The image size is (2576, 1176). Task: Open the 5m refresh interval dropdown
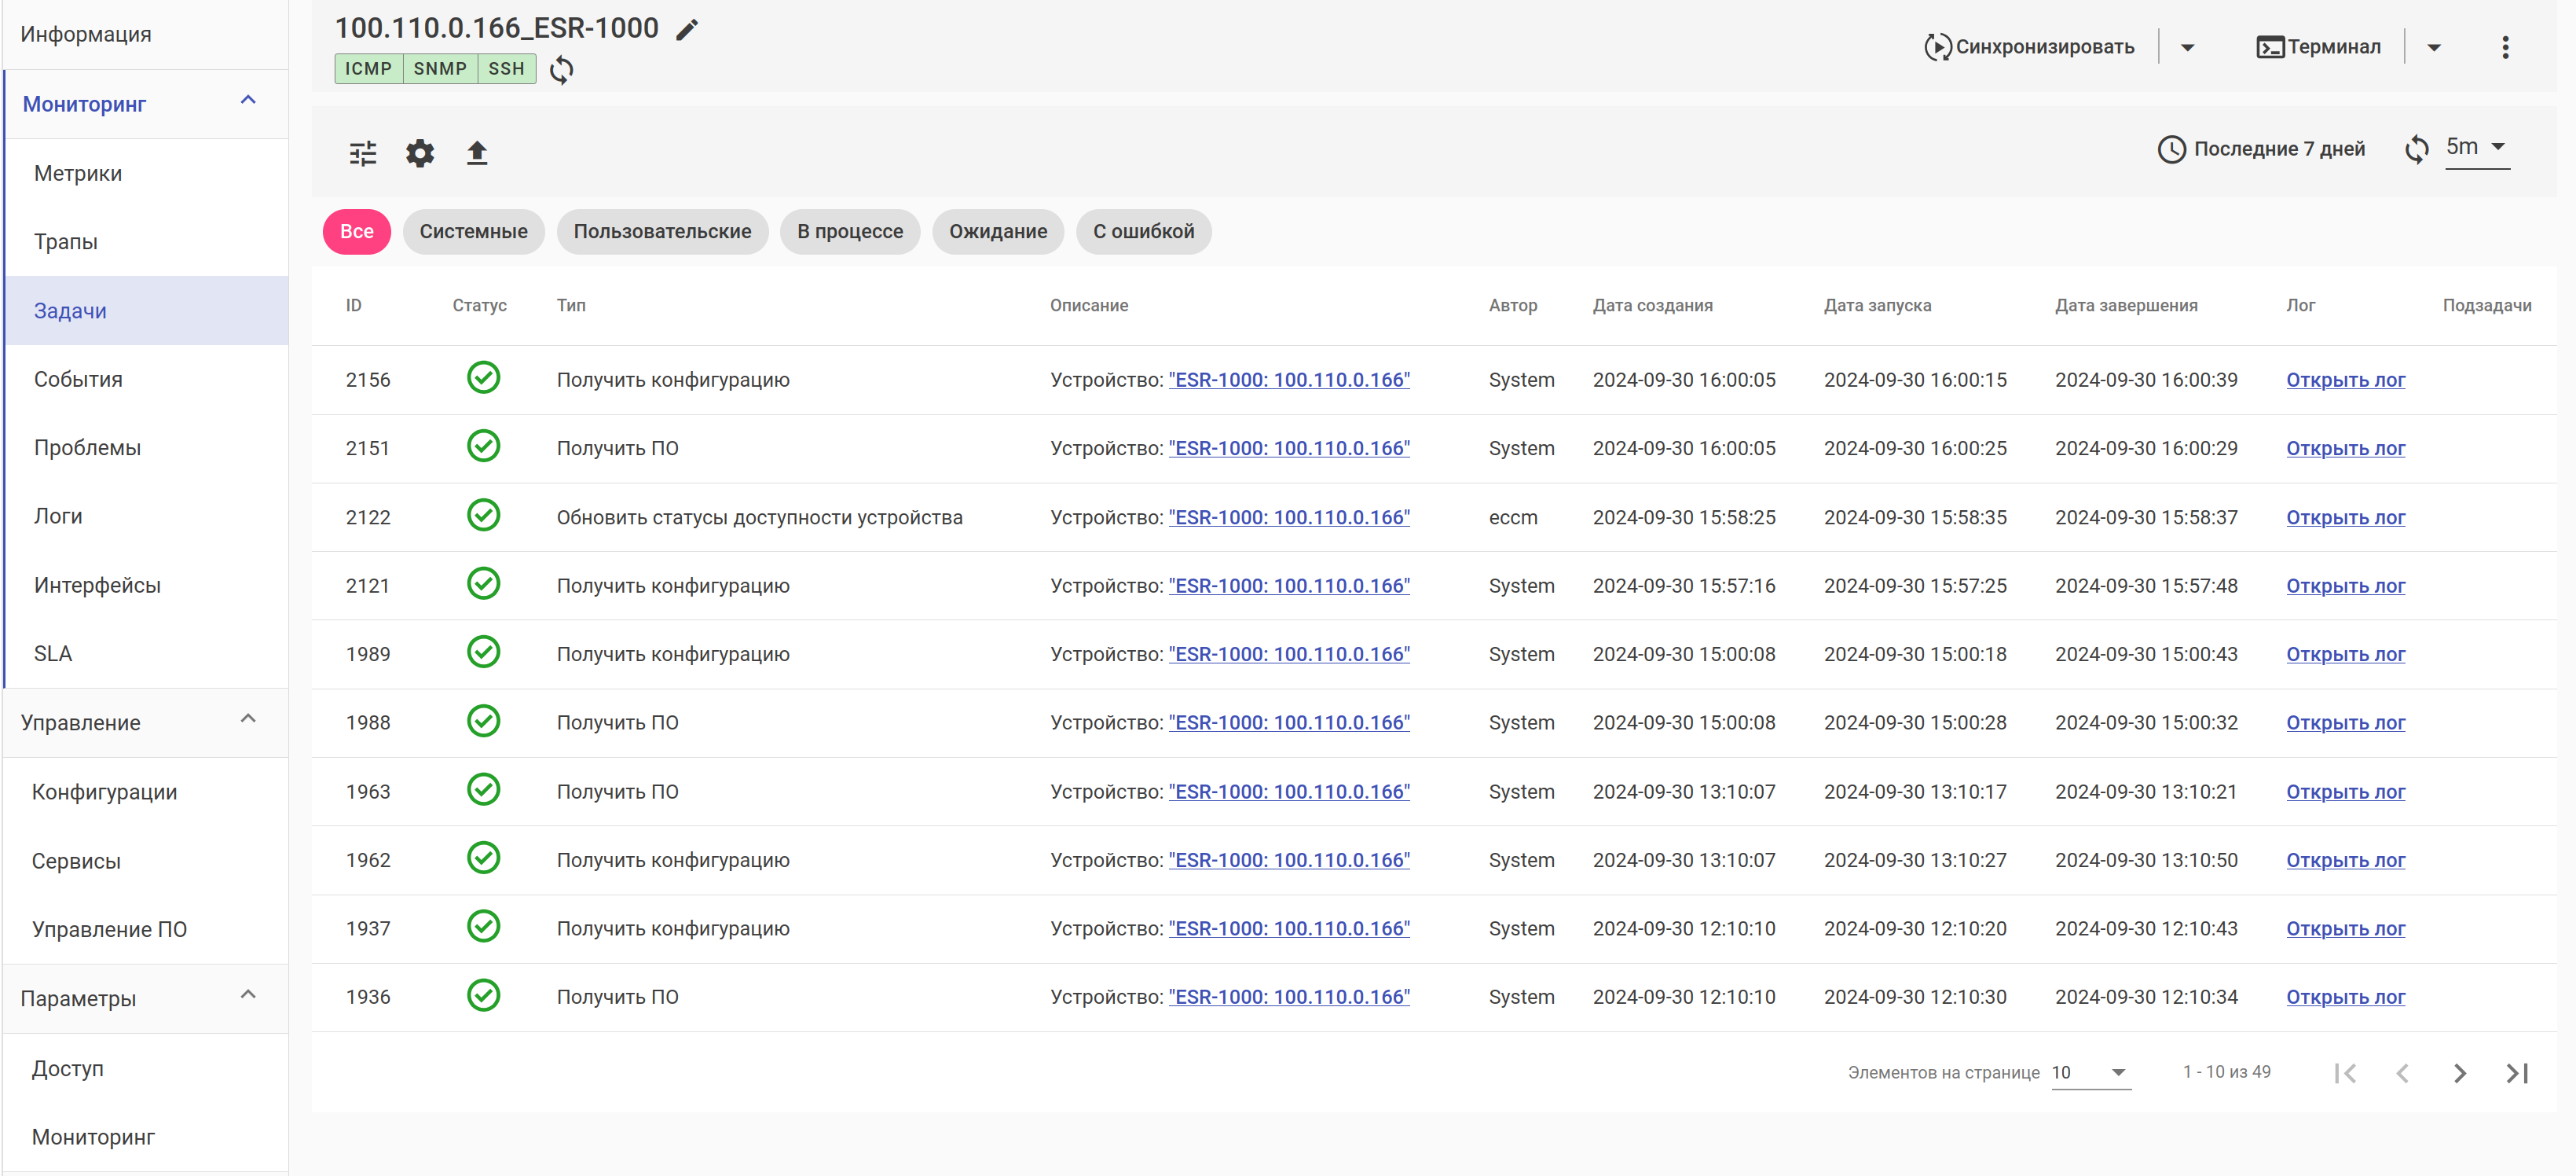2476,147
